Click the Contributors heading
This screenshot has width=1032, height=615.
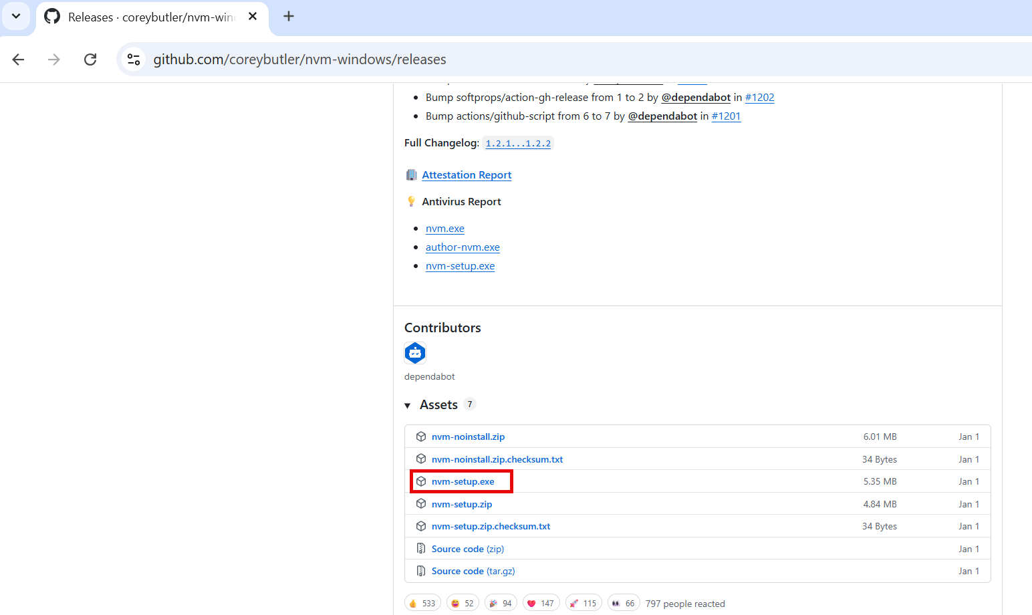(x=442, y=328)
